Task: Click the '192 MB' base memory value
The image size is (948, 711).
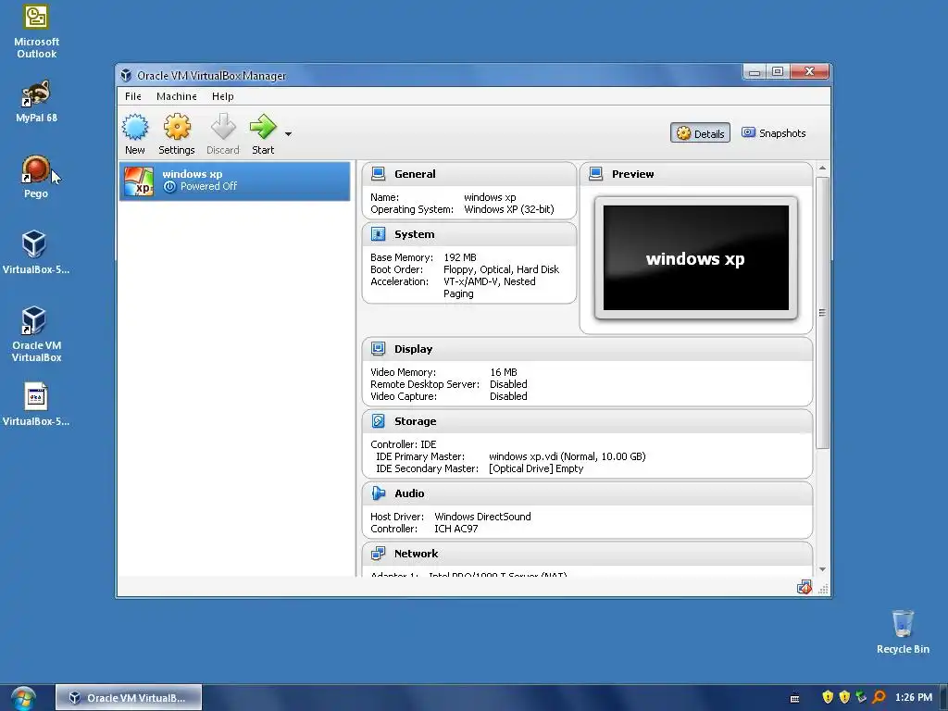Action: [x=460, y=257]
